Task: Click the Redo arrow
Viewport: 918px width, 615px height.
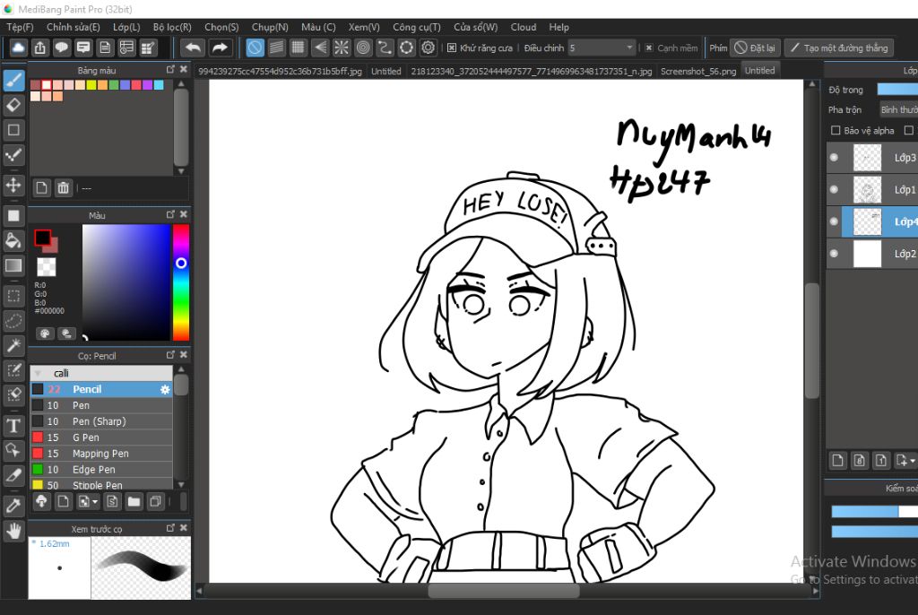Action: tap(220, 48)
